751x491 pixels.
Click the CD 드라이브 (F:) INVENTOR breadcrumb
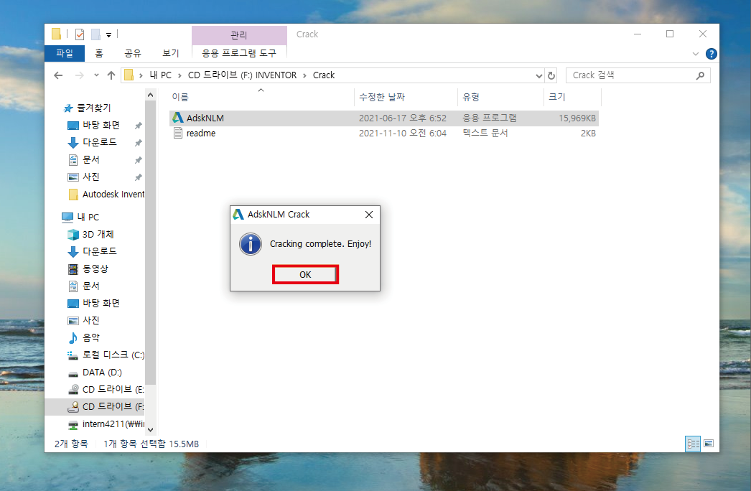[242, 75]
